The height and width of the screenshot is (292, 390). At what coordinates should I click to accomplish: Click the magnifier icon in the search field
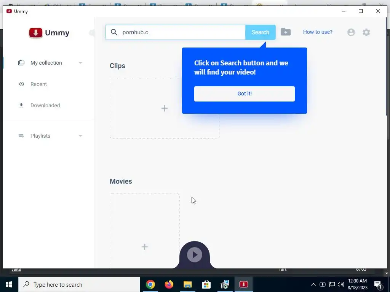tap(114, 32)
